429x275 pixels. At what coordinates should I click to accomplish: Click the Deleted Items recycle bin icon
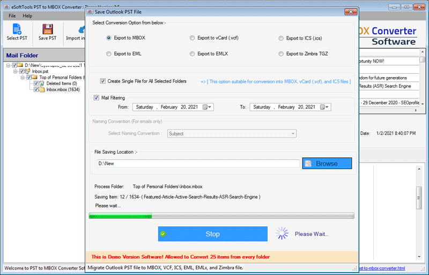[42, 83]
